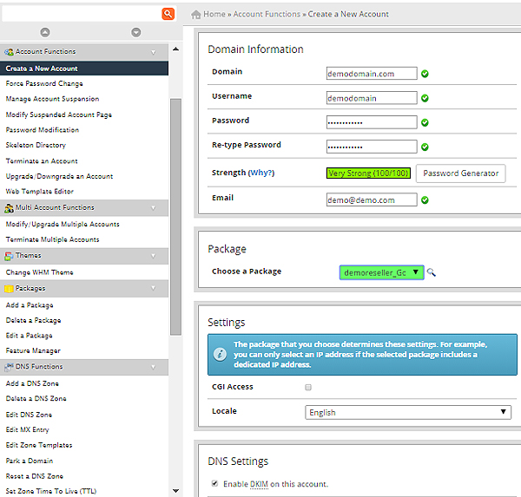Uncheck Enable DKIM on this account
Viewport: 521px width, 497px height.
(215, 483)
